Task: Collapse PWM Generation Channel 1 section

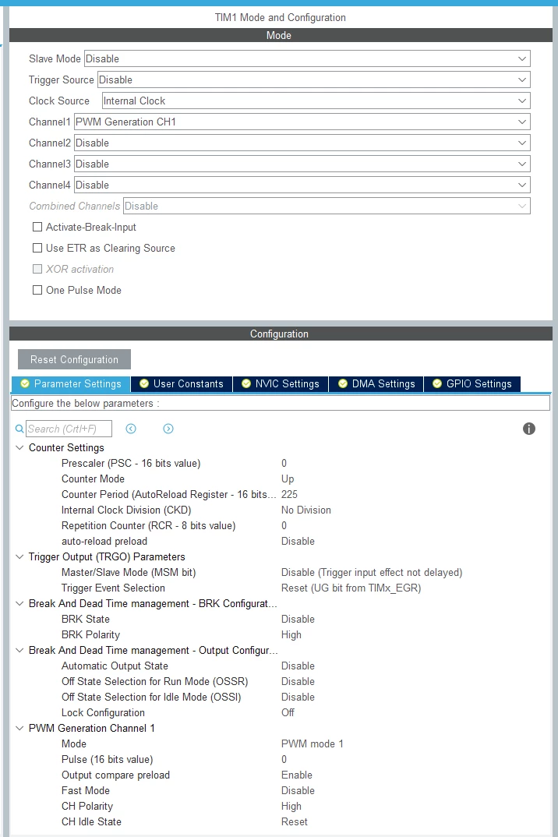Action: [19, 728]
